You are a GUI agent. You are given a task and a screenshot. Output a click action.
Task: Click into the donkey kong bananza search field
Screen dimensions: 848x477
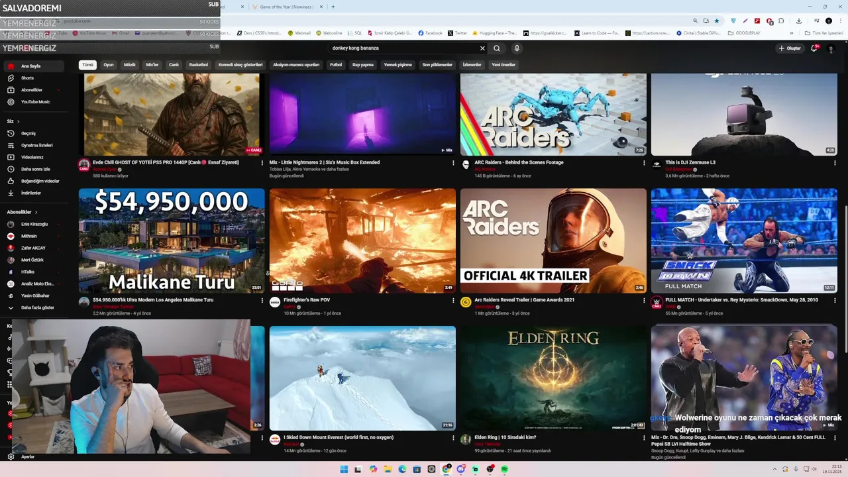click(404, 48)
